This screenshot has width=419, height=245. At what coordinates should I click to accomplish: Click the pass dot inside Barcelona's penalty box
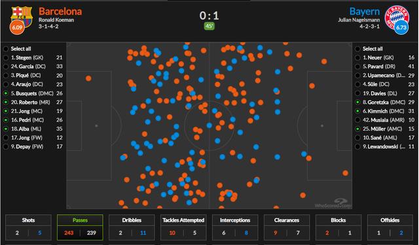[x=88, y=78]
